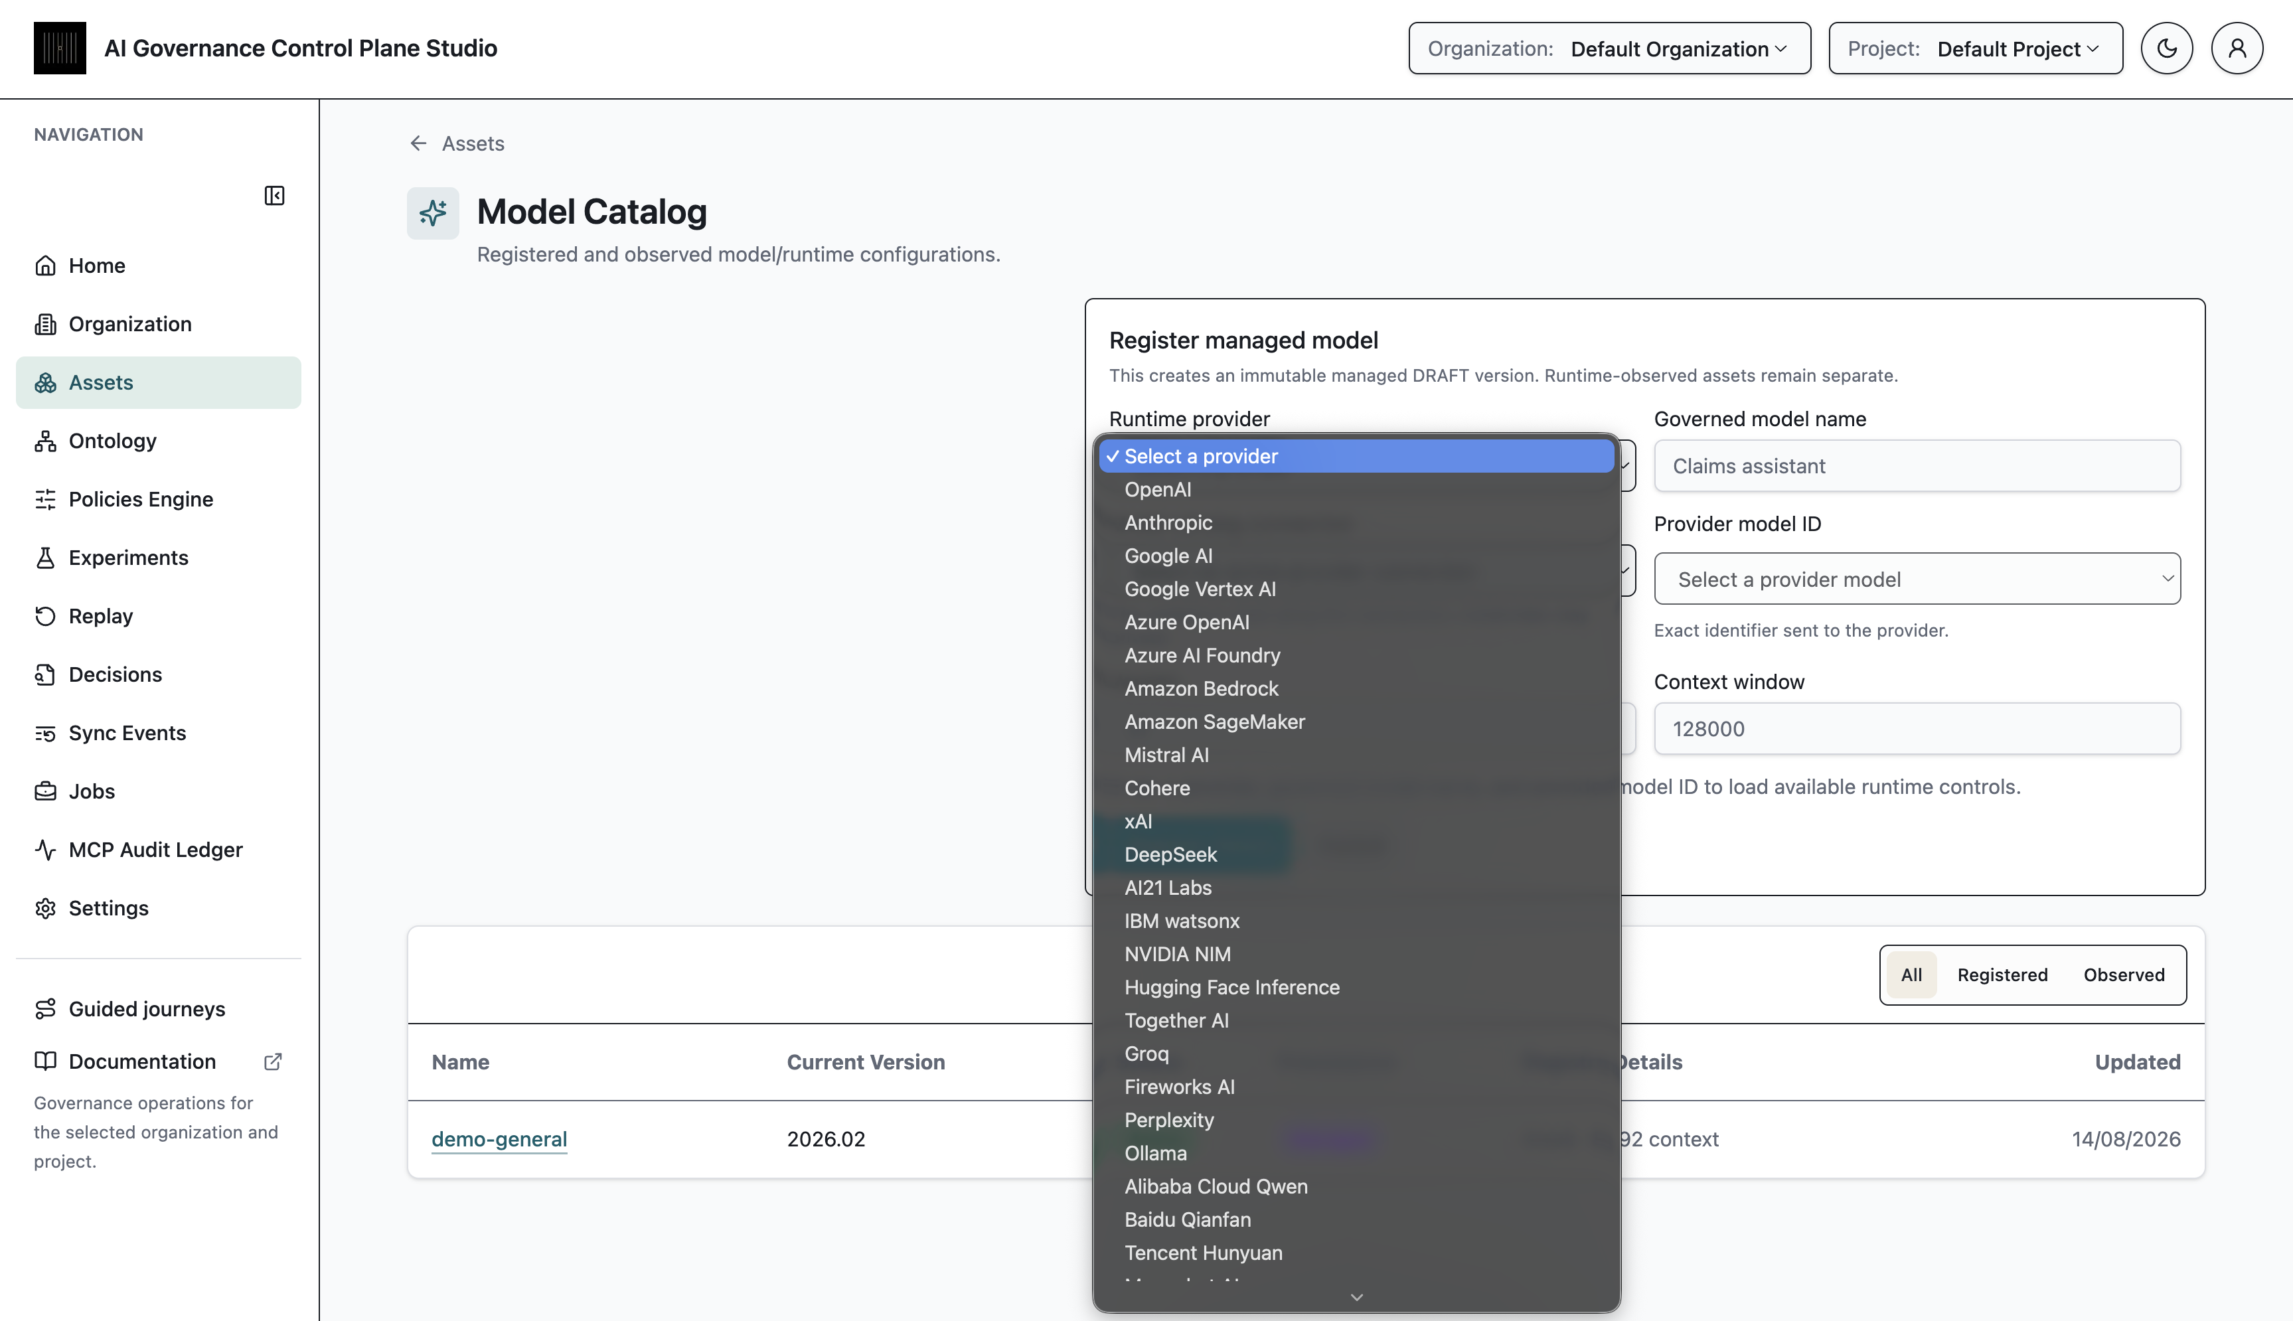
Task: Select Baidu Qianfan provider option
Action: pyautogui.click(x=1356, y=1220)
